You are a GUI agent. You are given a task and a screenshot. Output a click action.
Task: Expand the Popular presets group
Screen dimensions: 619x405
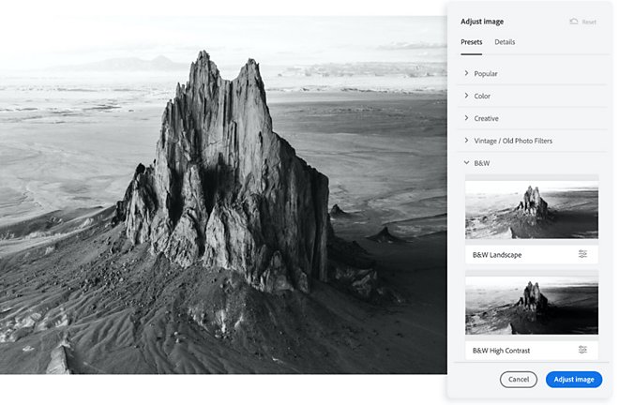click(532, 73)
